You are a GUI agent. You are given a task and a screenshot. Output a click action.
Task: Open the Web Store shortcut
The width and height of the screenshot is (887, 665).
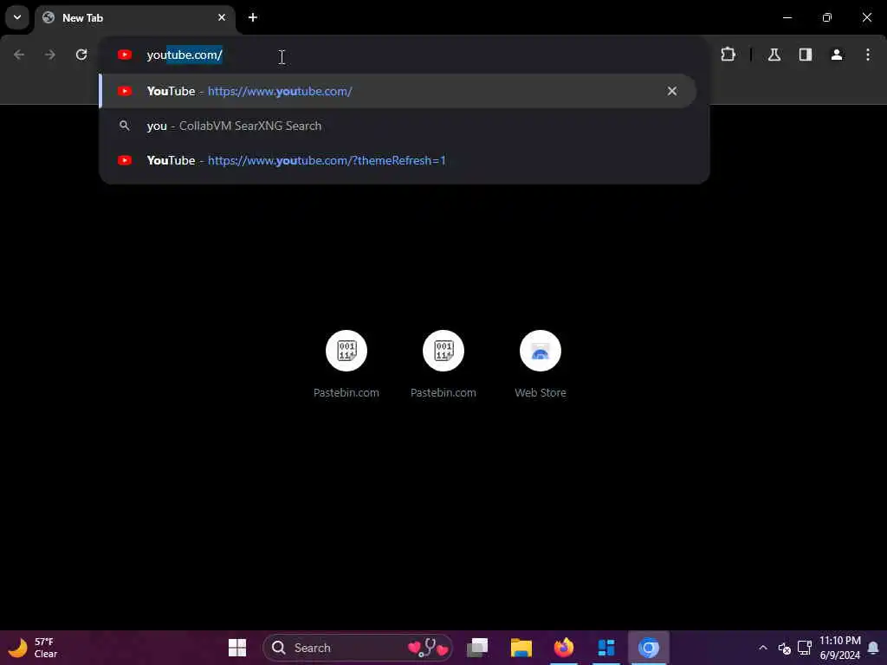(541, 365)
